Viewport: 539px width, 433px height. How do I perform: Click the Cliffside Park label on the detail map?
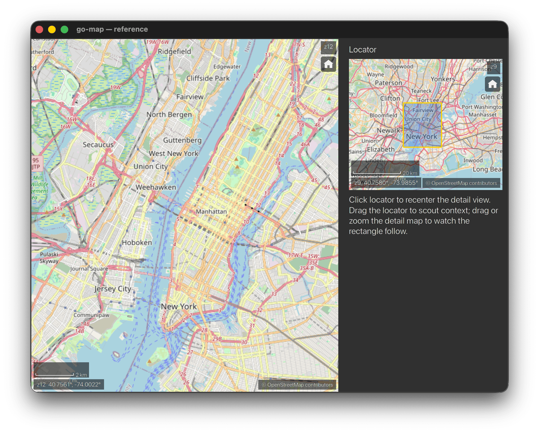[208, 78]
